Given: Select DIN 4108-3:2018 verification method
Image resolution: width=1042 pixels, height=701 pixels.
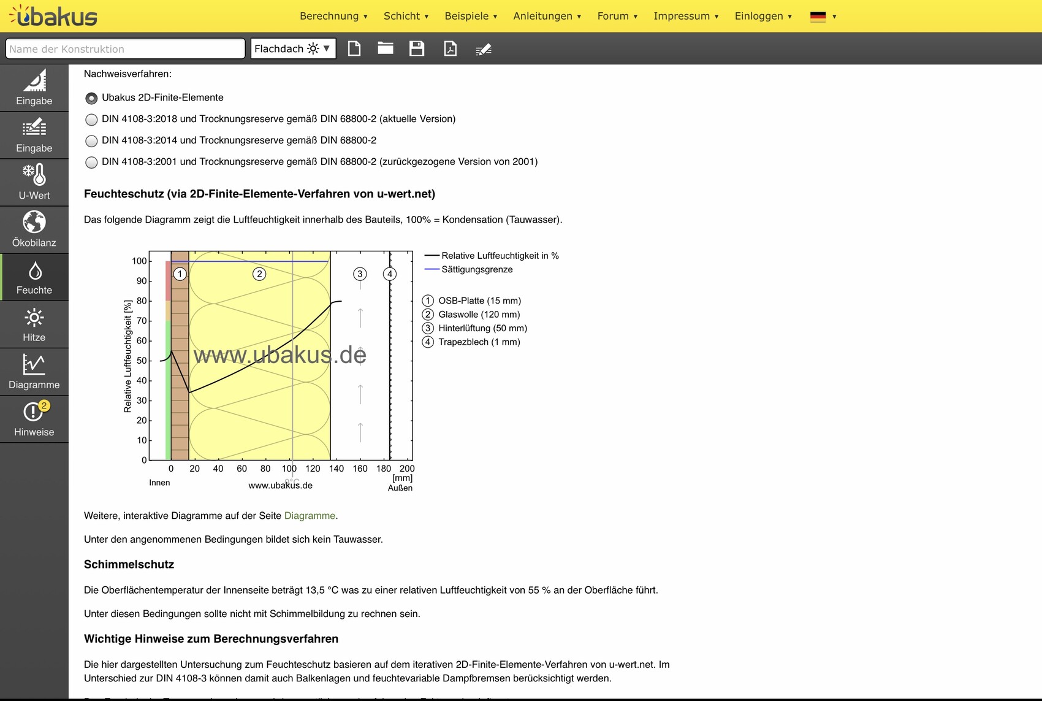Looking at the screenshot, I should 91,120.
